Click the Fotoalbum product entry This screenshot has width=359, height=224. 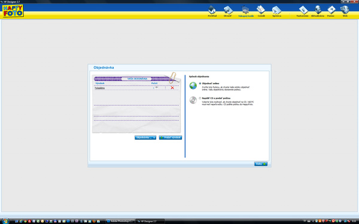100,88
